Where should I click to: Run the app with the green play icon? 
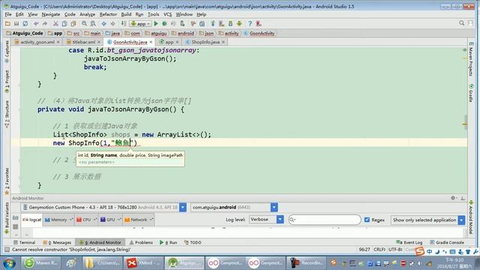pos(156,23)
